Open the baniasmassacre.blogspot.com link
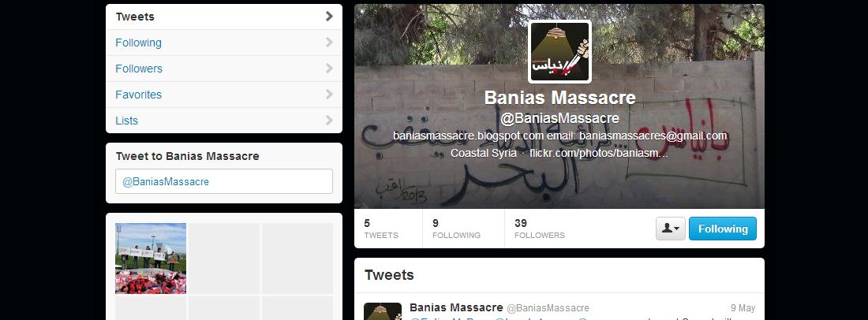 (x=468, y=136)
